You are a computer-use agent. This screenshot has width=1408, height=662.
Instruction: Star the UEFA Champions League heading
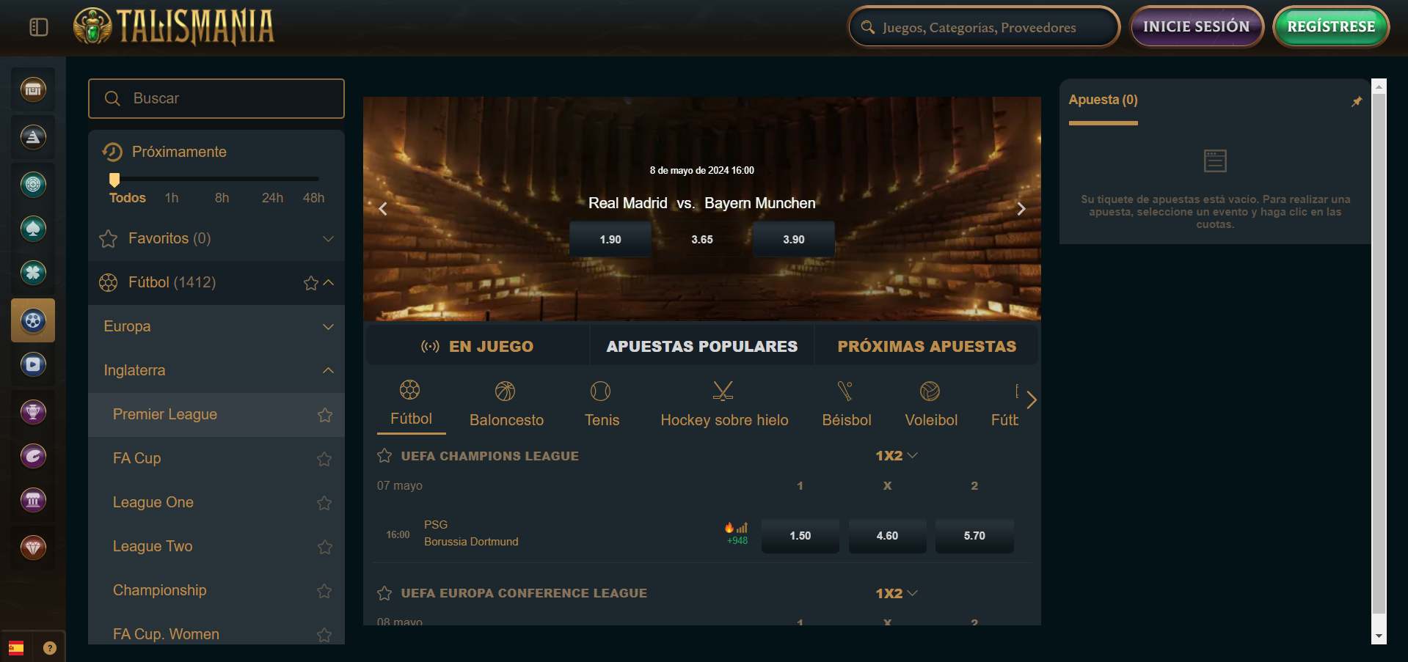384,456
